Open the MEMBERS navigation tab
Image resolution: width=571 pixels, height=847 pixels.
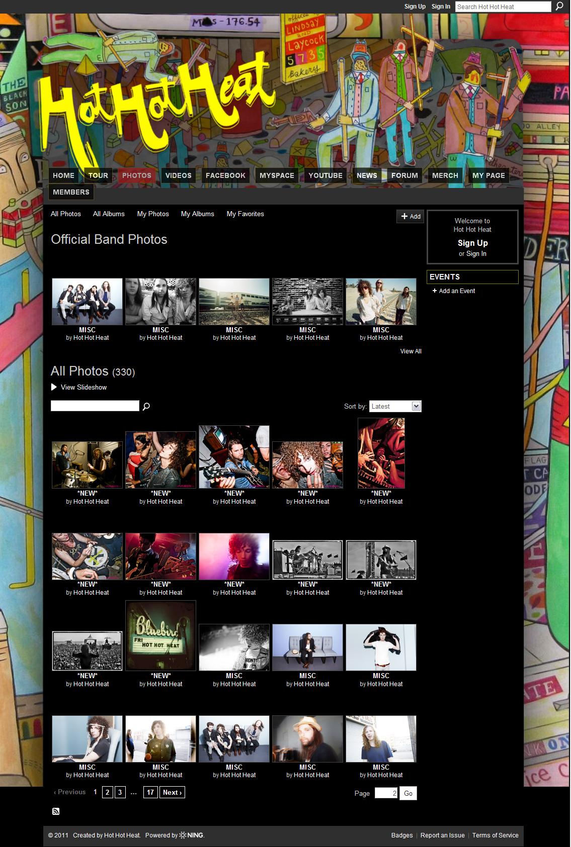[x=71, y=192]
